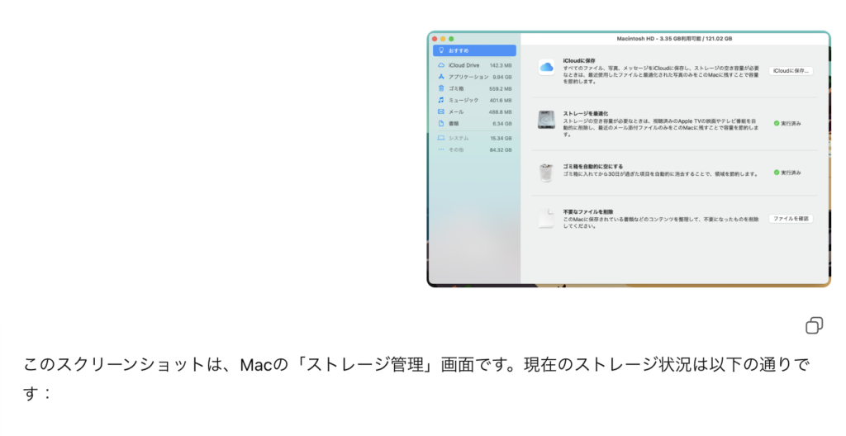
Task: Select ミュージック in the sidebar
Action: [474, 101]
